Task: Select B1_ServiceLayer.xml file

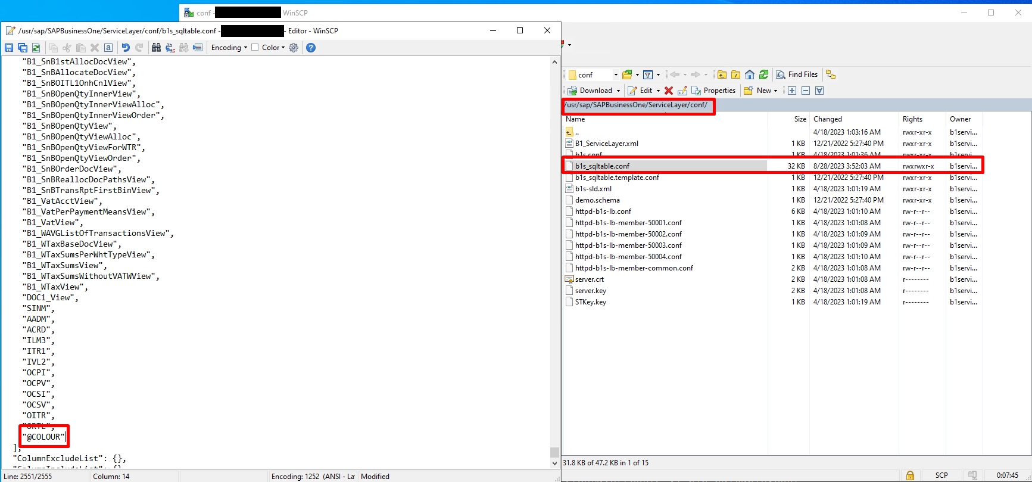Action: pos(606,144)
